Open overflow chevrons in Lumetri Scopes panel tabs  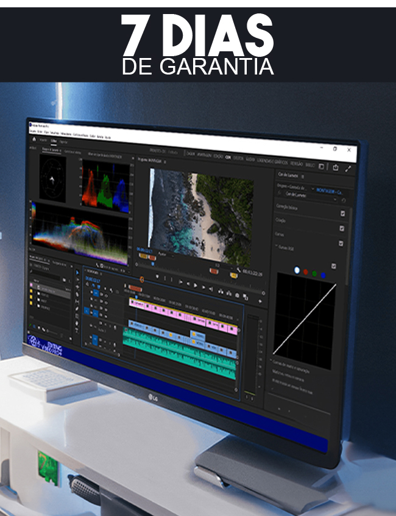coord(132,158)
